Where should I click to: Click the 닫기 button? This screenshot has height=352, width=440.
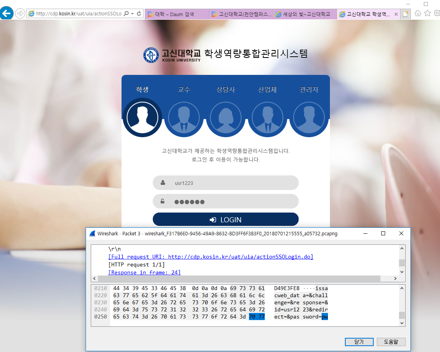pyautogui.click(x=359, y=342)
